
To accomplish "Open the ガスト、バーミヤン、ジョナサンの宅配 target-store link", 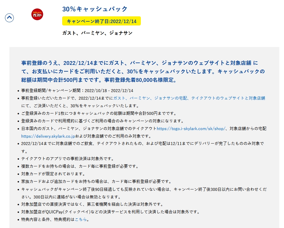I will click(189, 98).
